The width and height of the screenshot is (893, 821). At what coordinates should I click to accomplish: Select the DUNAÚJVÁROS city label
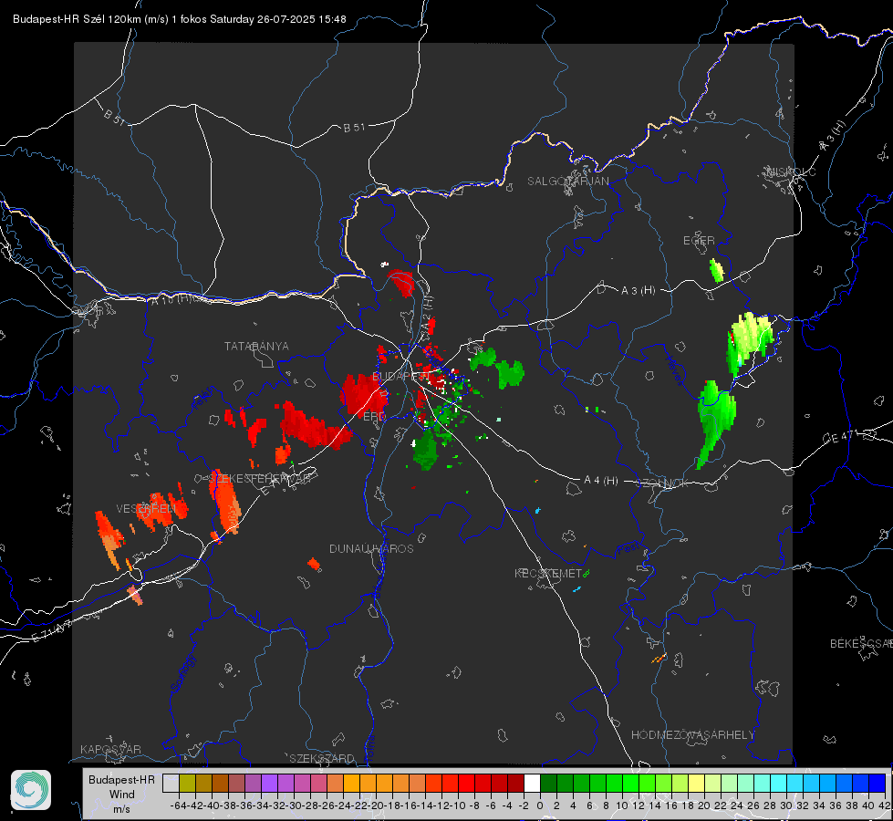click(371, 548)
